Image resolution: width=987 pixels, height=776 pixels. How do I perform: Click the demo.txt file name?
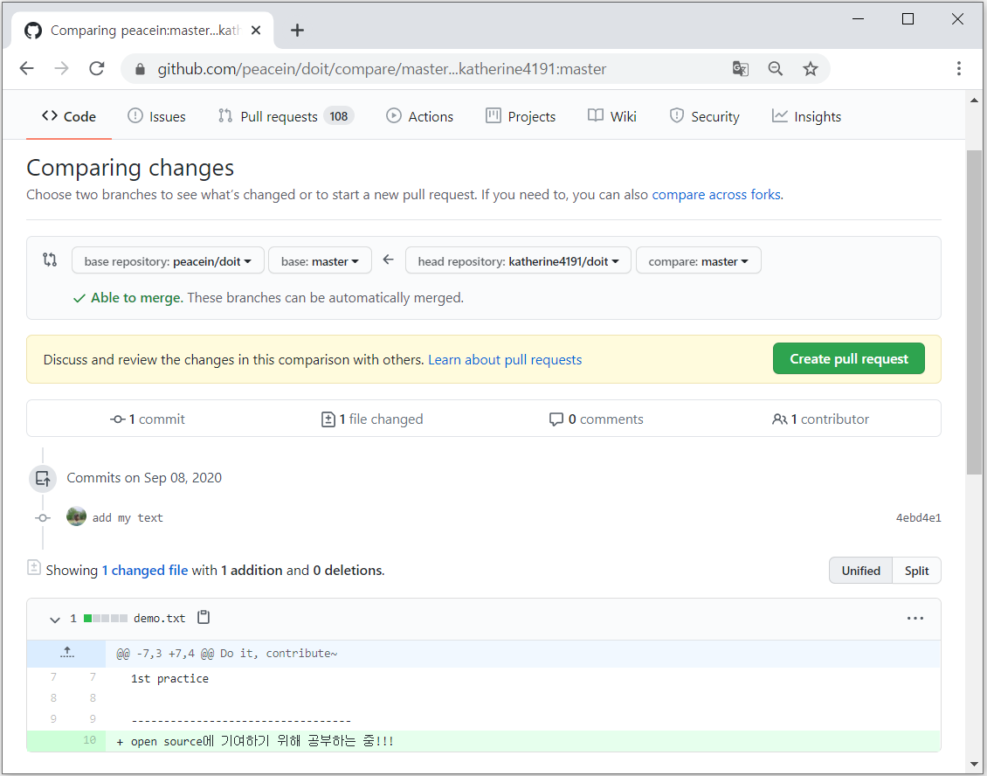(x=159, y=619)
